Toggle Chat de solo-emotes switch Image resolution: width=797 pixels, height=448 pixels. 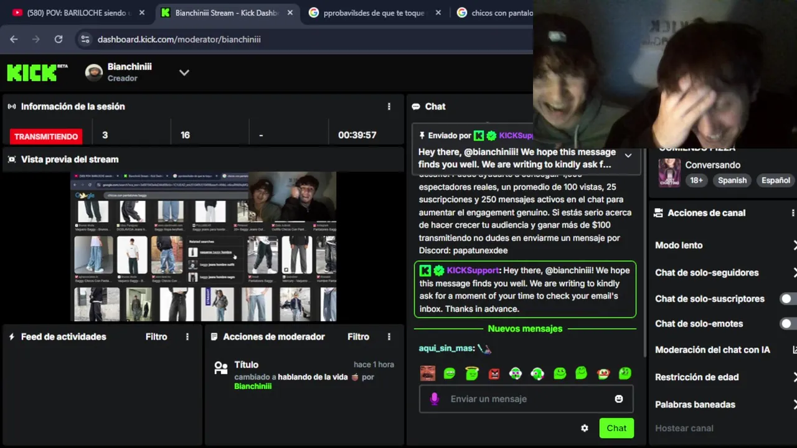[788, 324]
